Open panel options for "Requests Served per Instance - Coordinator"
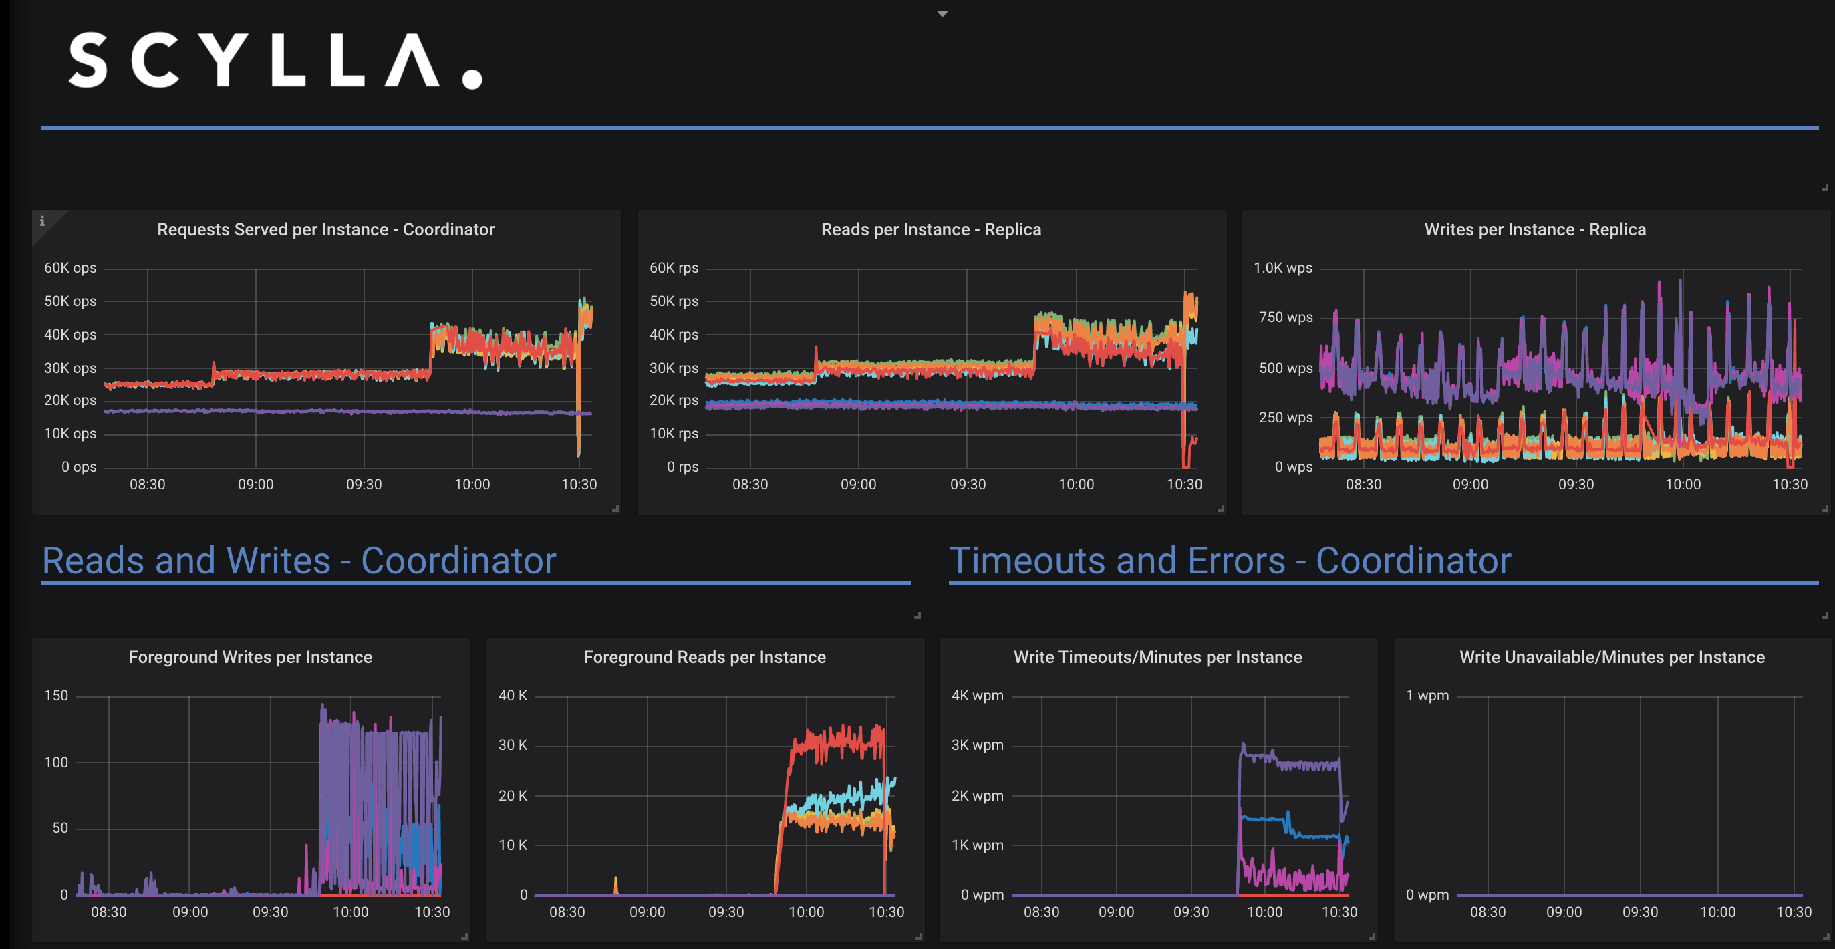This screenshot has height=949, width=1835. tap(325, 229)
